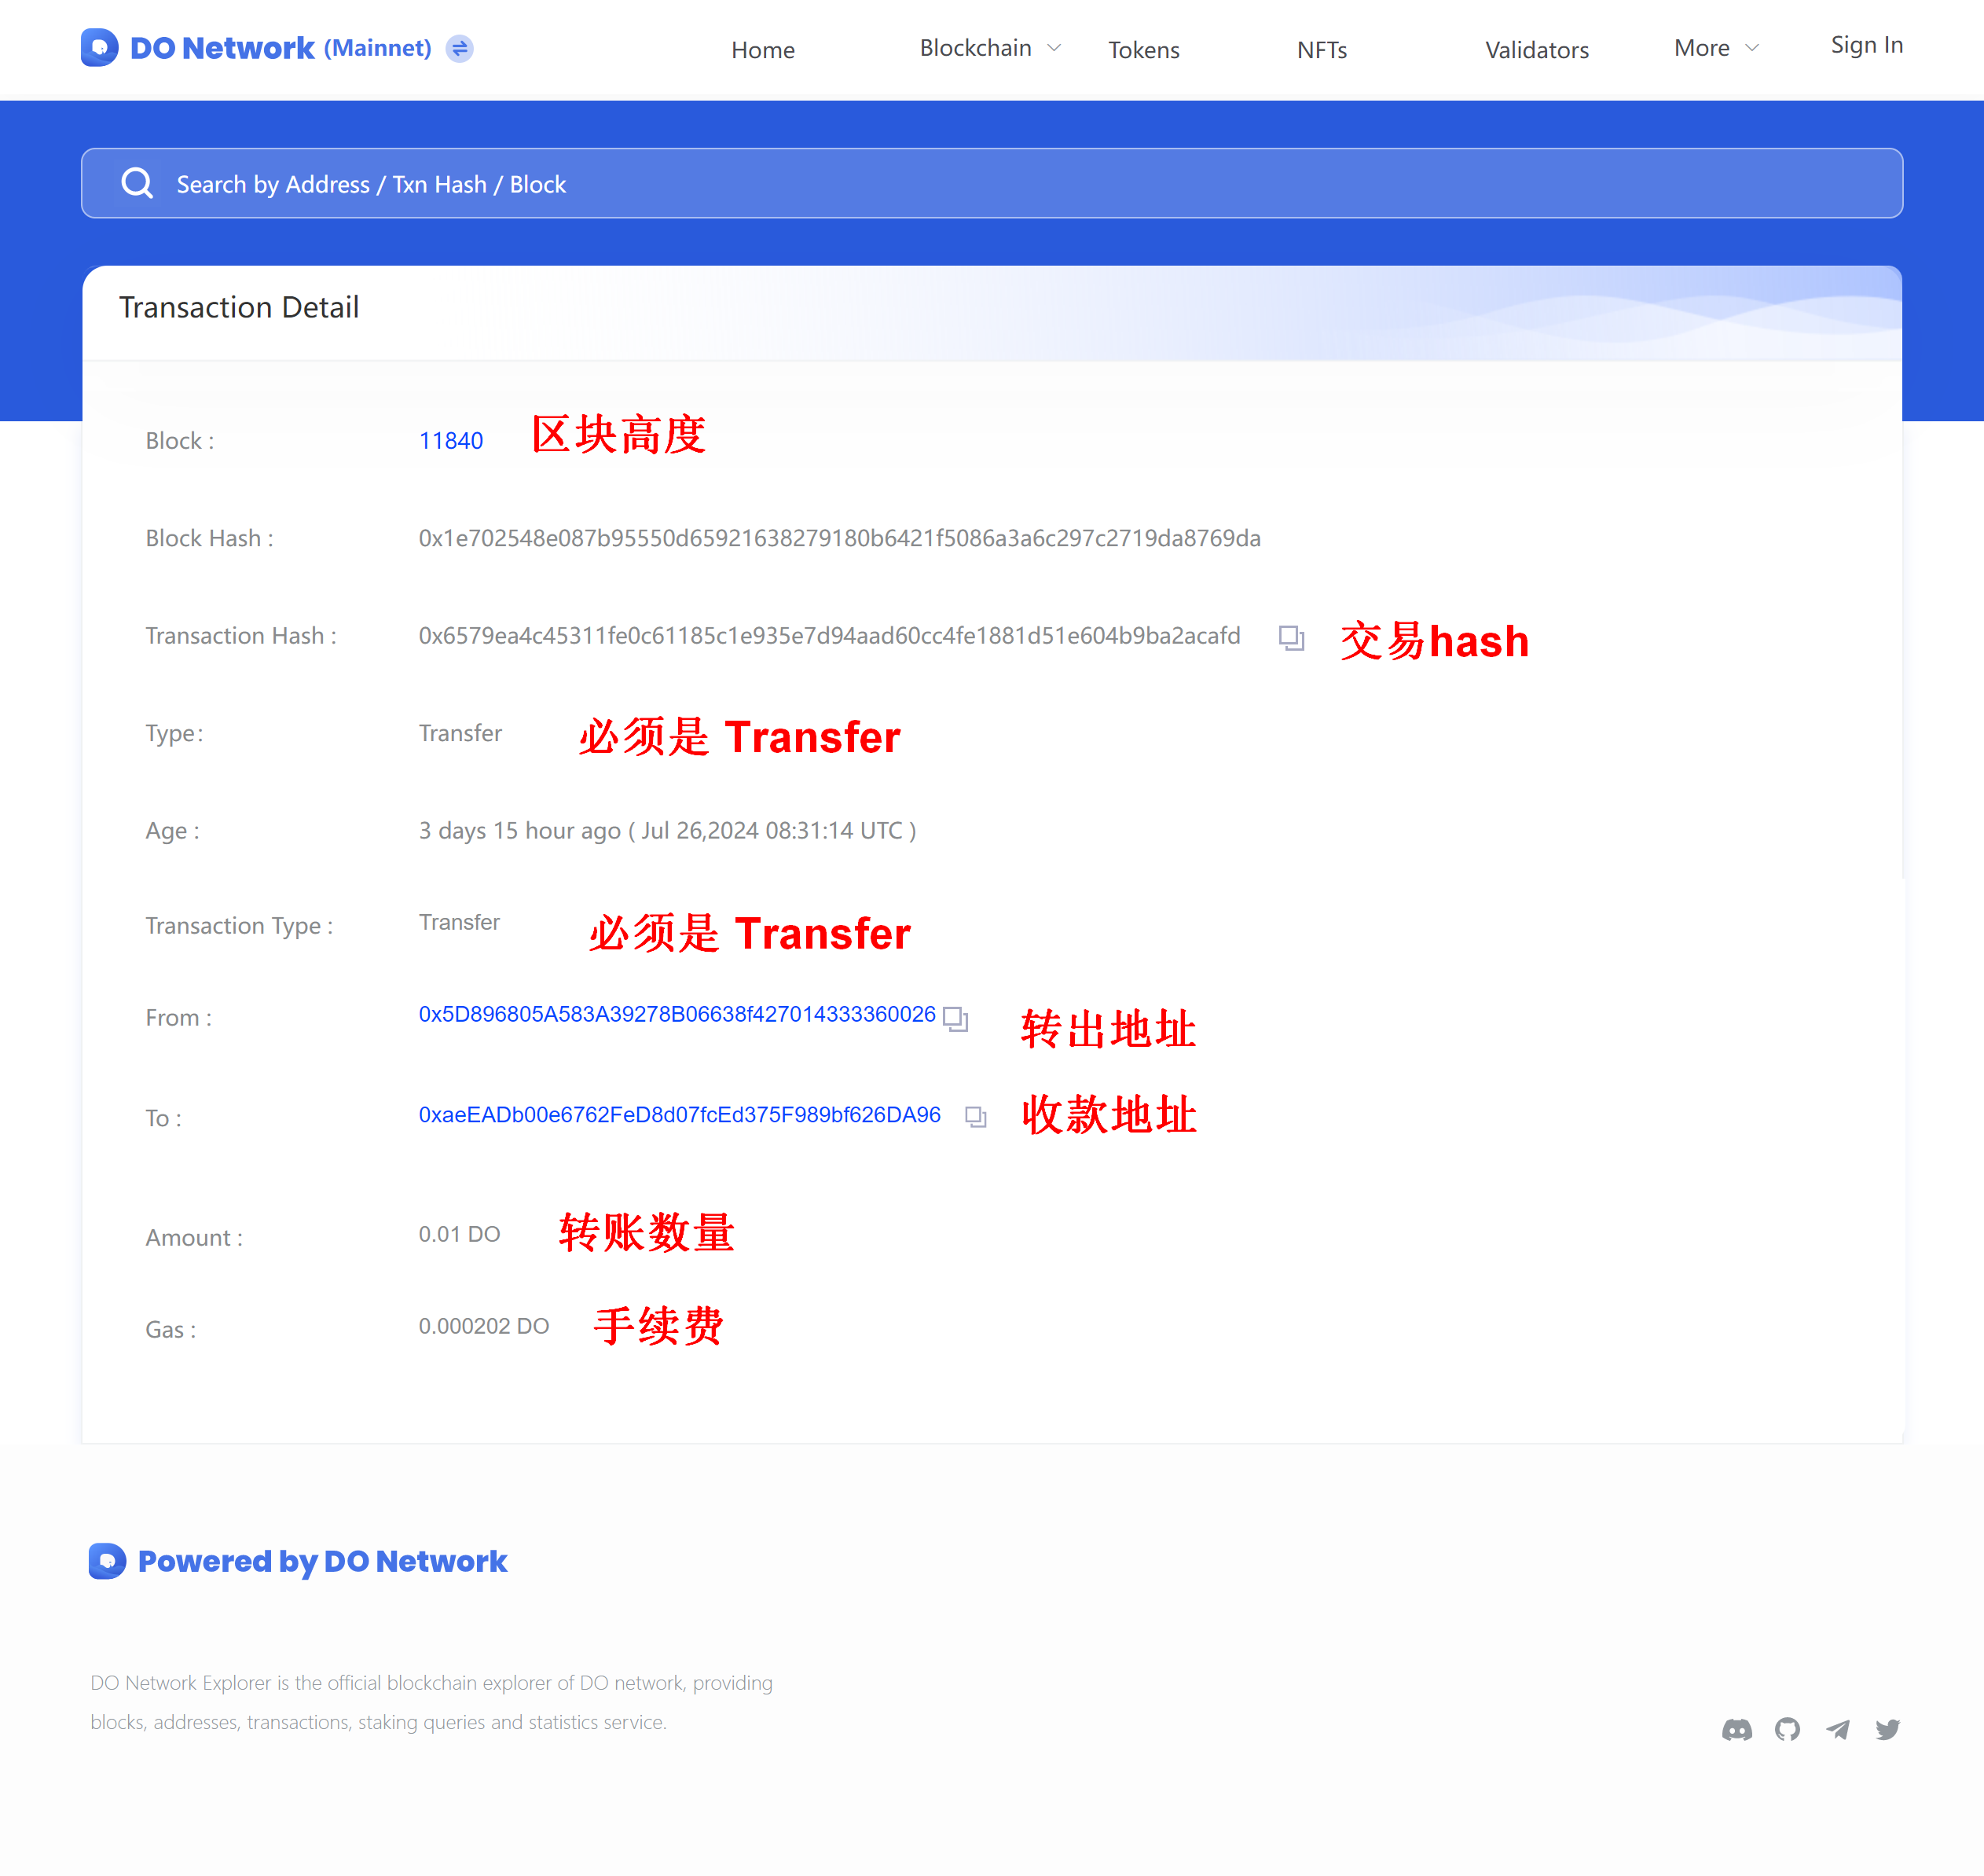Click the search magnifier icon

(137, 183)
